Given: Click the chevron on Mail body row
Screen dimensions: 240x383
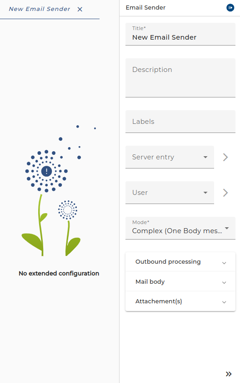Looking at the screenshot, I should pos(224,282).
